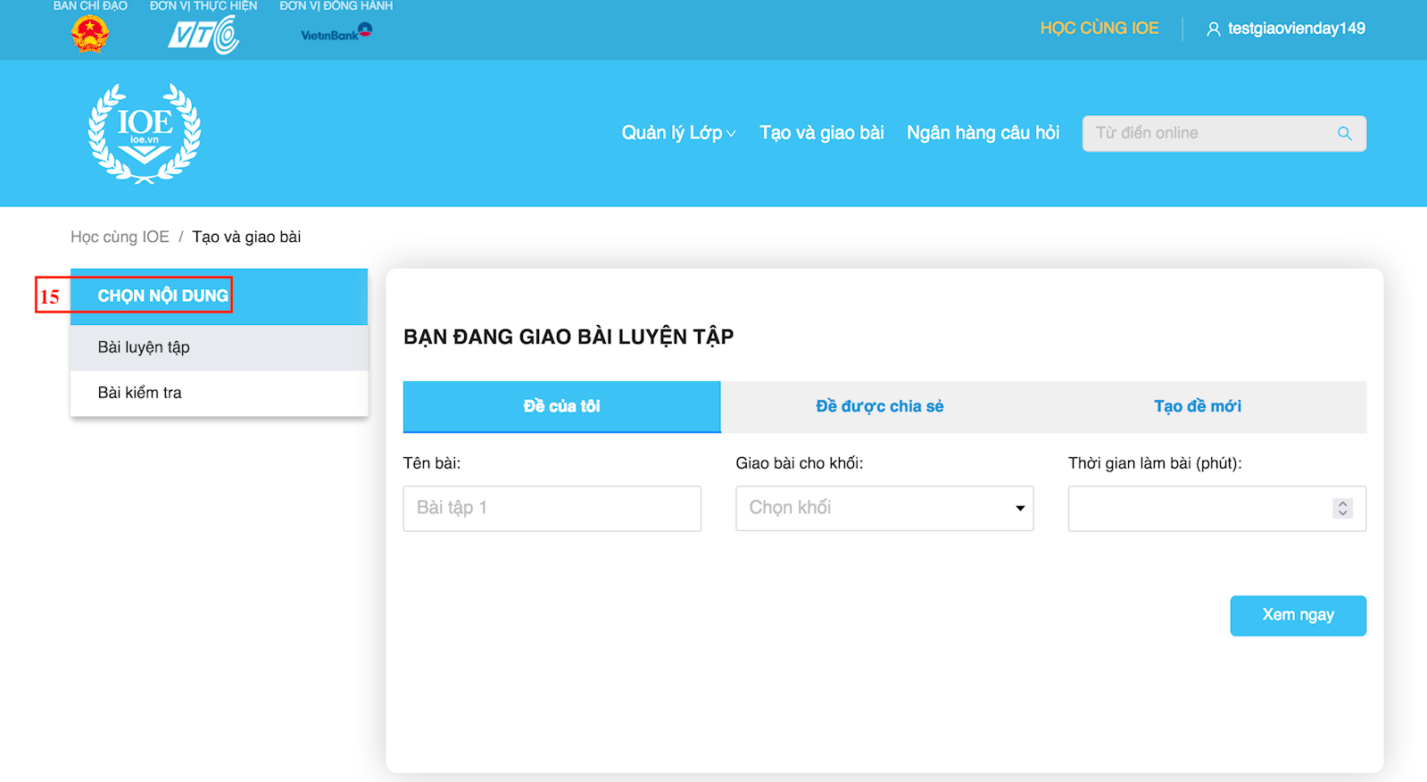Open the Chọn khối dropdown
This screenshot has width=1427, height=782.
pyautogui.click(x=884, y=508)
